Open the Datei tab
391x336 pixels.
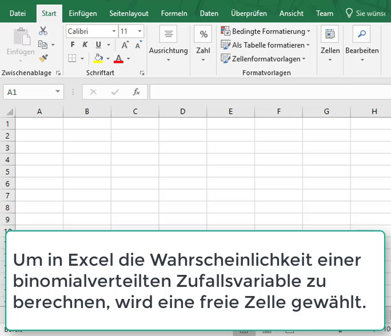pos(18,13)
